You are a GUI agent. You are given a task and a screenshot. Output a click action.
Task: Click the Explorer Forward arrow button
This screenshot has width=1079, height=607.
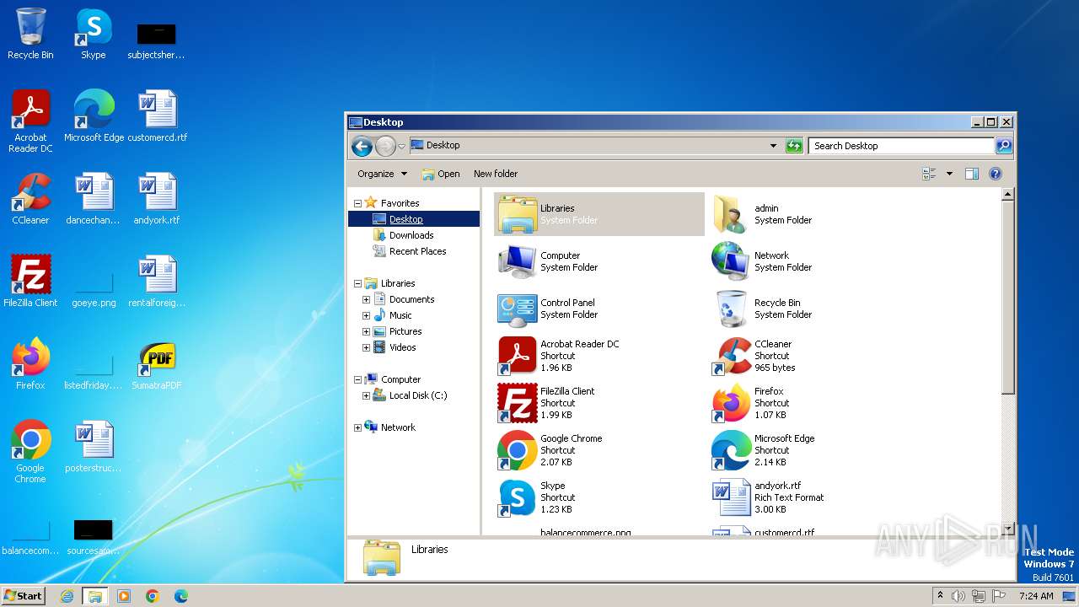[385, 146]
